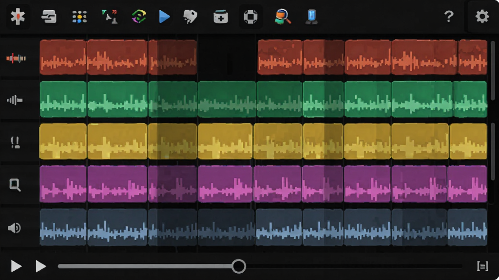Toggle the speaker icon on the blue track

tap(14, 228)
